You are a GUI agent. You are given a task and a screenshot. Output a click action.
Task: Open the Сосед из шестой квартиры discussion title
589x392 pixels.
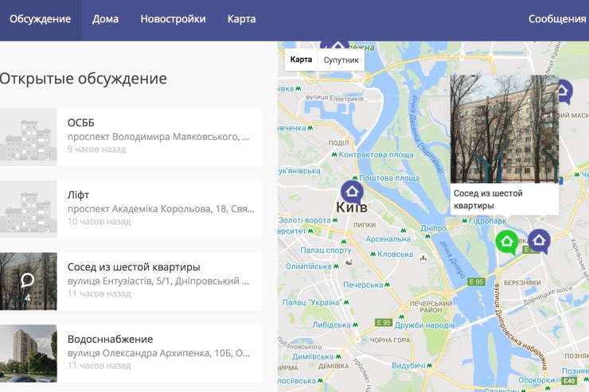pos(134,267)
